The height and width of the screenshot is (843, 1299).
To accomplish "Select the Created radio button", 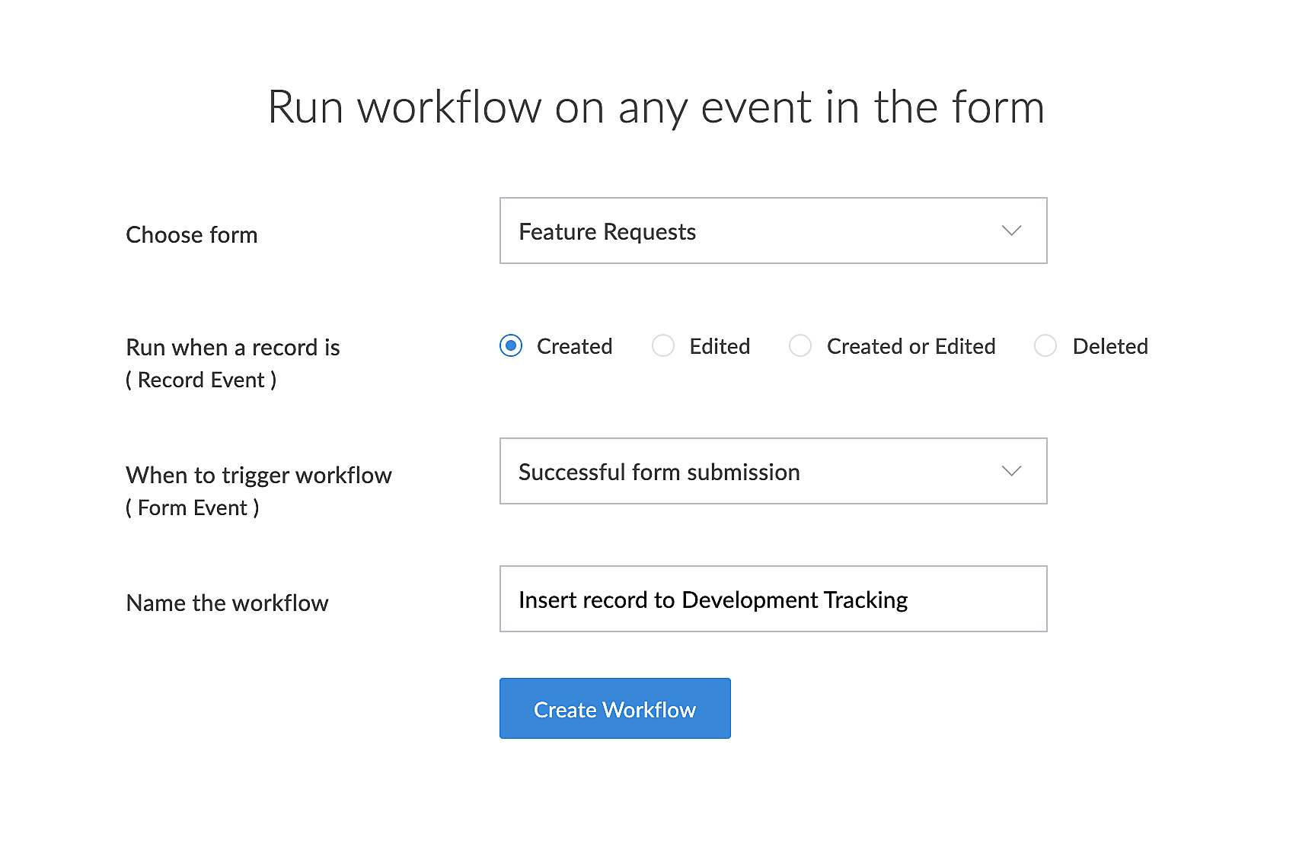I will tap(511, 346).
